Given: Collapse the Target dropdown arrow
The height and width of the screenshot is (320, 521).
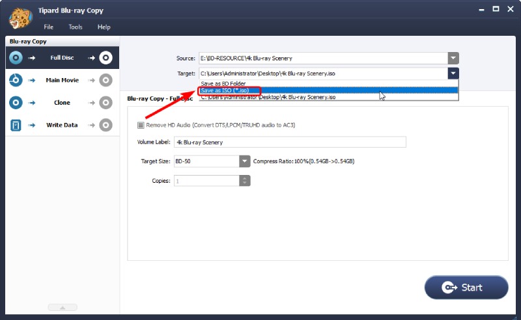Looking at the screenshot, I should (x=453, y=73).
